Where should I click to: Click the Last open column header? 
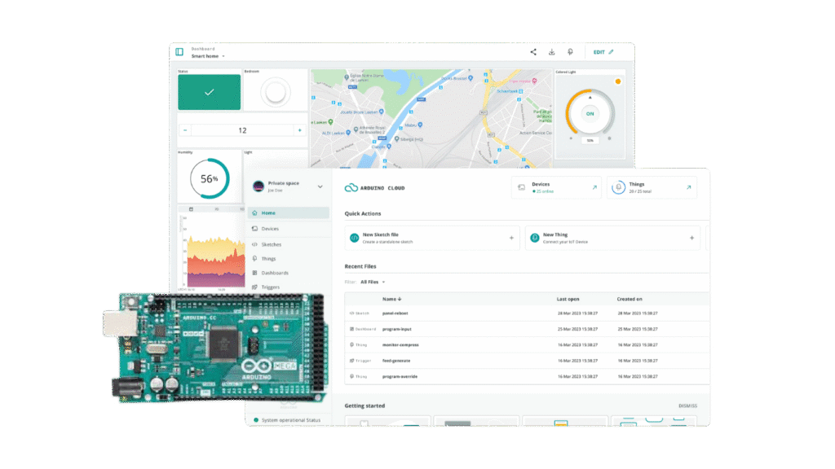click(x=568, y=300)
